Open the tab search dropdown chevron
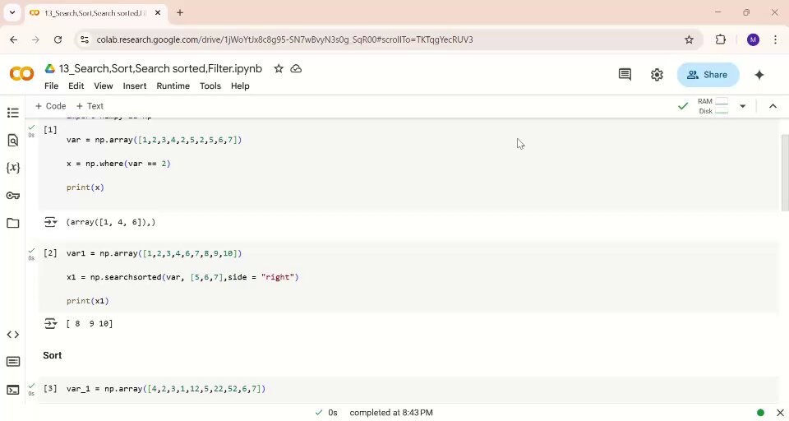This screenshot has width=789, height=421. click(x=12, y=12)
